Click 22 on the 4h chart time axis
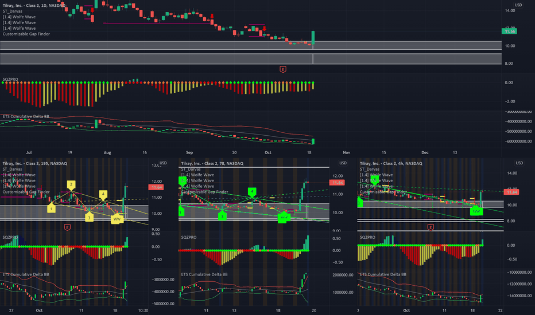This screenshot has height=315, width=535. (500, 310)
